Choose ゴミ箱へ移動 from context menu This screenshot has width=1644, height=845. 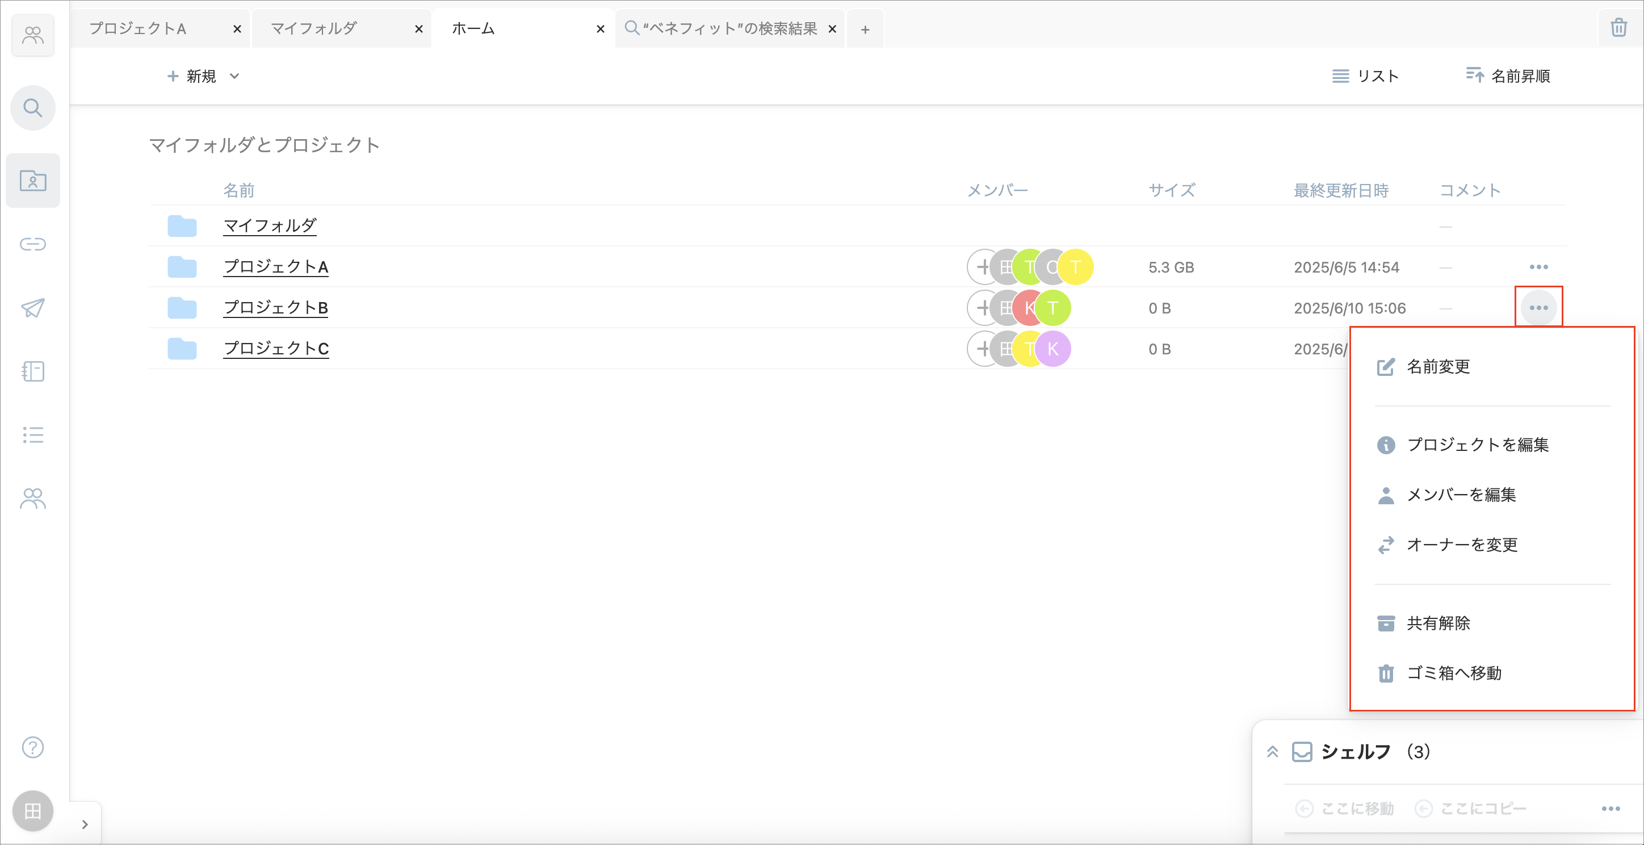pyautogui.click(x=1453, y=673)
